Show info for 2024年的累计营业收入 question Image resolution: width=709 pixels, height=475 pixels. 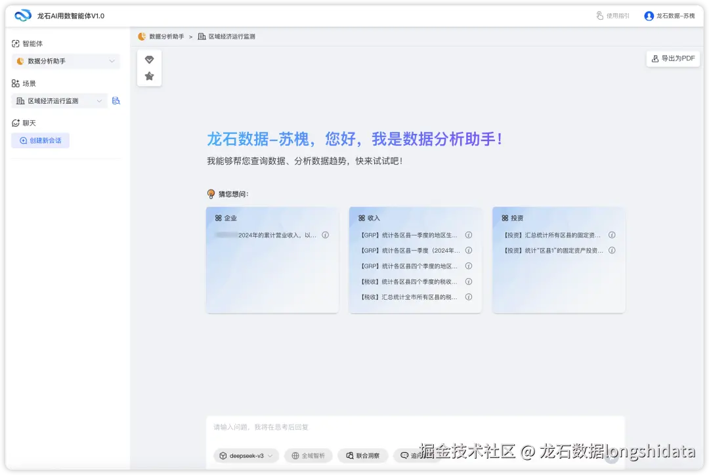[x=325, y=235]
